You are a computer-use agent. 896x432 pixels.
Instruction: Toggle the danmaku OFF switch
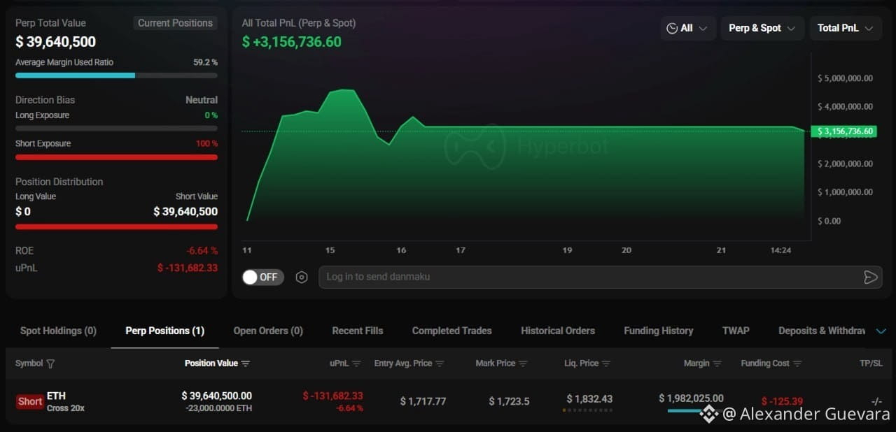pyautogui.click(x=263, y=277)
